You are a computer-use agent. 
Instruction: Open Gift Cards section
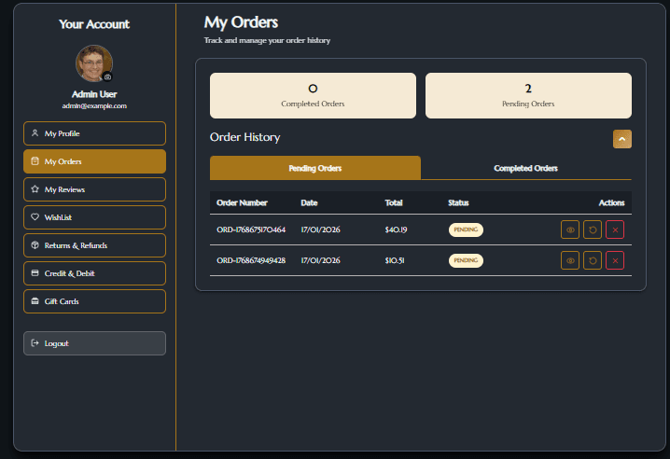(x=94, y=301)
